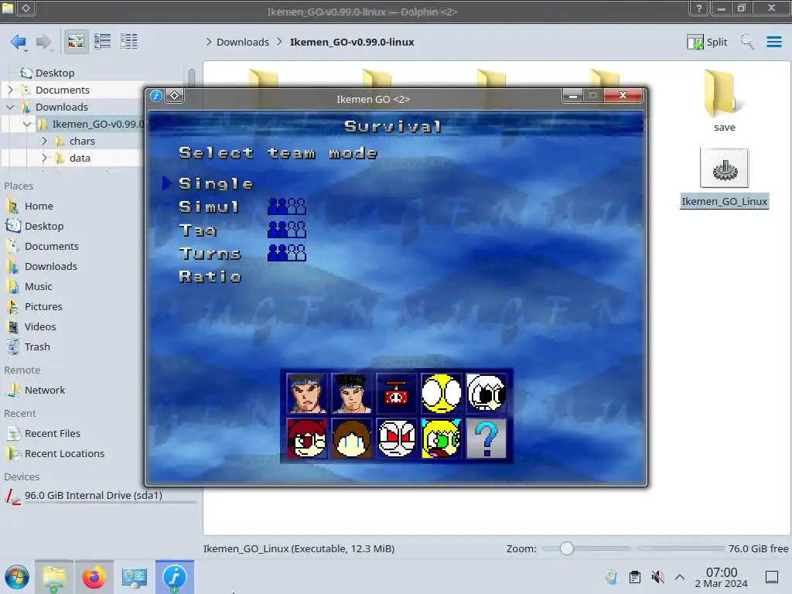Click Ikemen_GO-v0.99.0-linux breadcrumb

click(x=352, y=42)
